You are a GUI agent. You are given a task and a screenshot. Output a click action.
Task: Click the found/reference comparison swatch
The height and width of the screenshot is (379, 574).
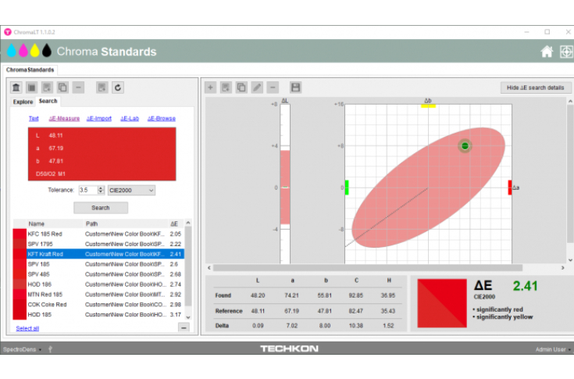(x=442, y=303)
